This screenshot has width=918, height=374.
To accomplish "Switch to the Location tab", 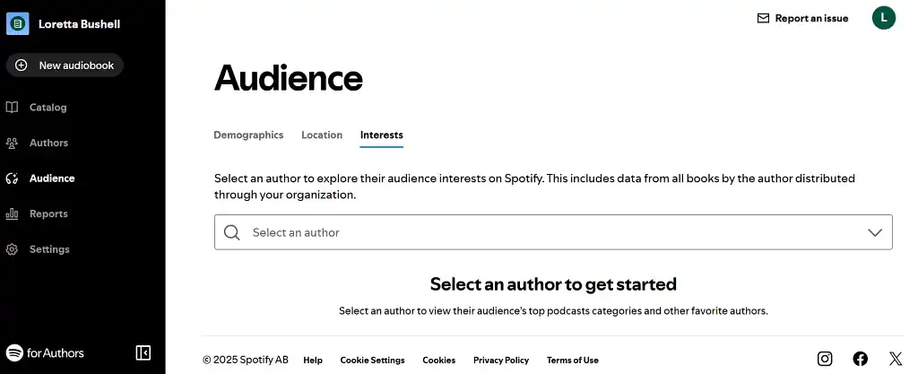I will [x=322, y=135].
